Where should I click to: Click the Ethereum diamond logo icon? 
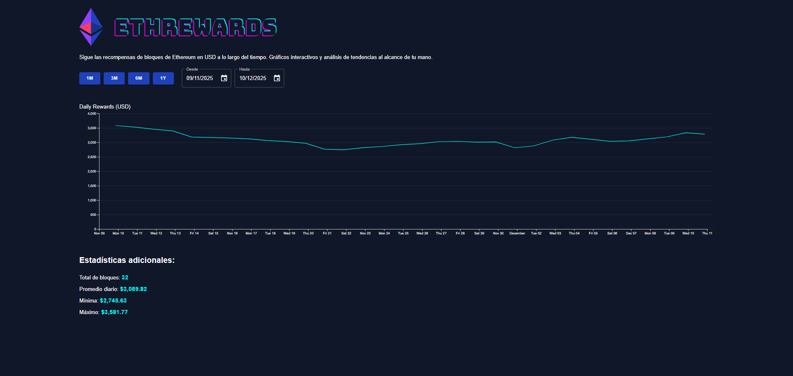tap(90, 26)
